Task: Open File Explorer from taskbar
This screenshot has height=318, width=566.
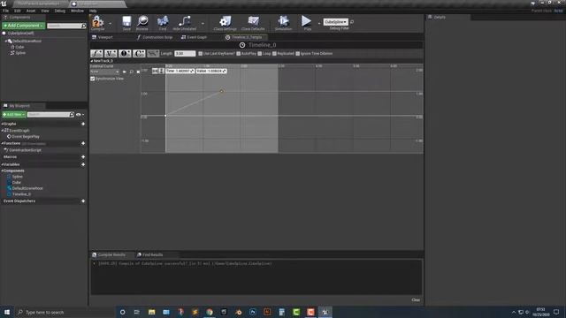Action: (x=151, y=312)
